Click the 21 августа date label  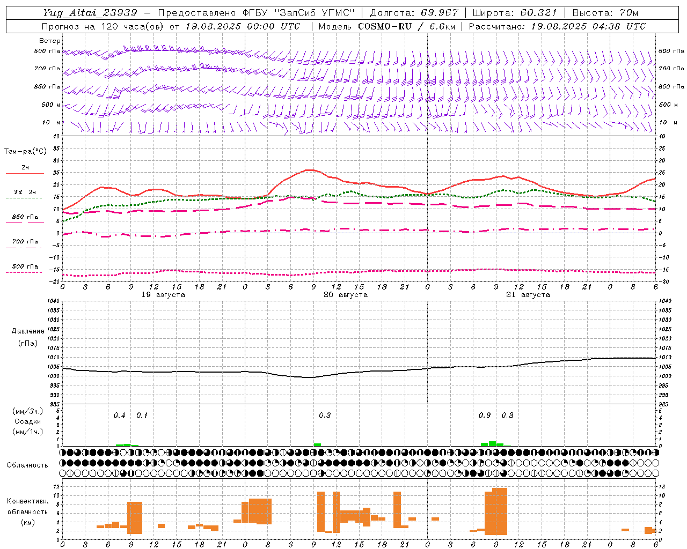coord(528,295)
